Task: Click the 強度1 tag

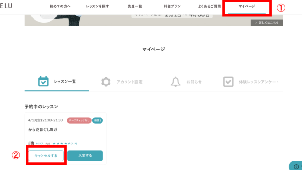Action: (x=98, y=120)
